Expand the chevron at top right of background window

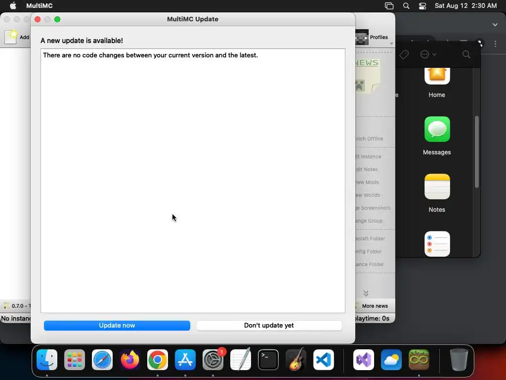tap(495, 25)
